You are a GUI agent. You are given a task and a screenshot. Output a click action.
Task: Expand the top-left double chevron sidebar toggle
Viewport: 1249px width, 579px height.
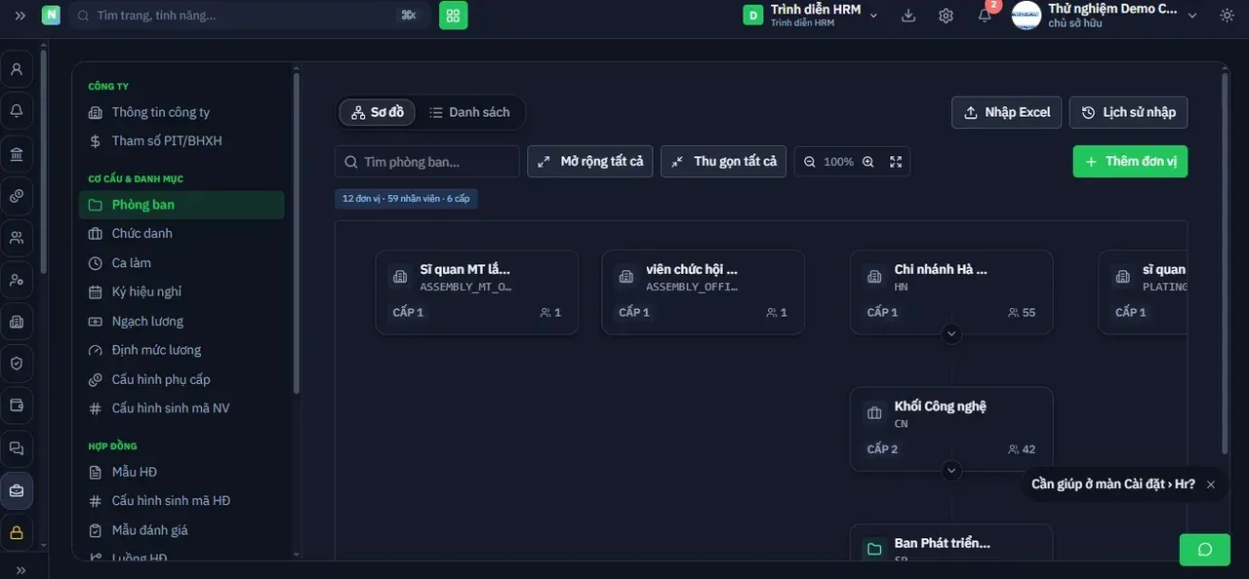[x=20, y=16]
